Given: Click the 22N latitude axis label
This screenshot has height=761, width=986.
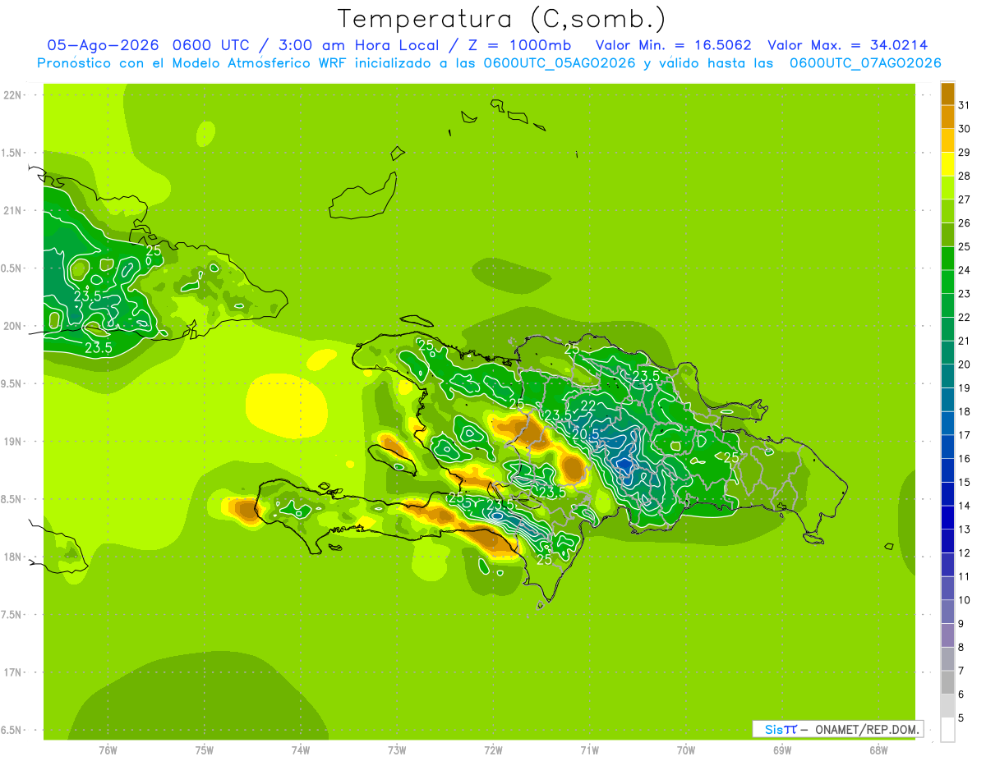Looking at the screenshot, I should 12,95.
